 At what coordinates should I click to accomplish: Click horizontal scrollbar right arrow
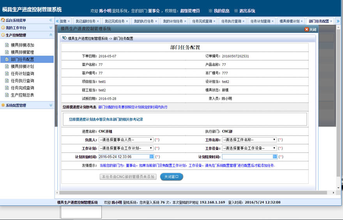click(x=333, y=192)
